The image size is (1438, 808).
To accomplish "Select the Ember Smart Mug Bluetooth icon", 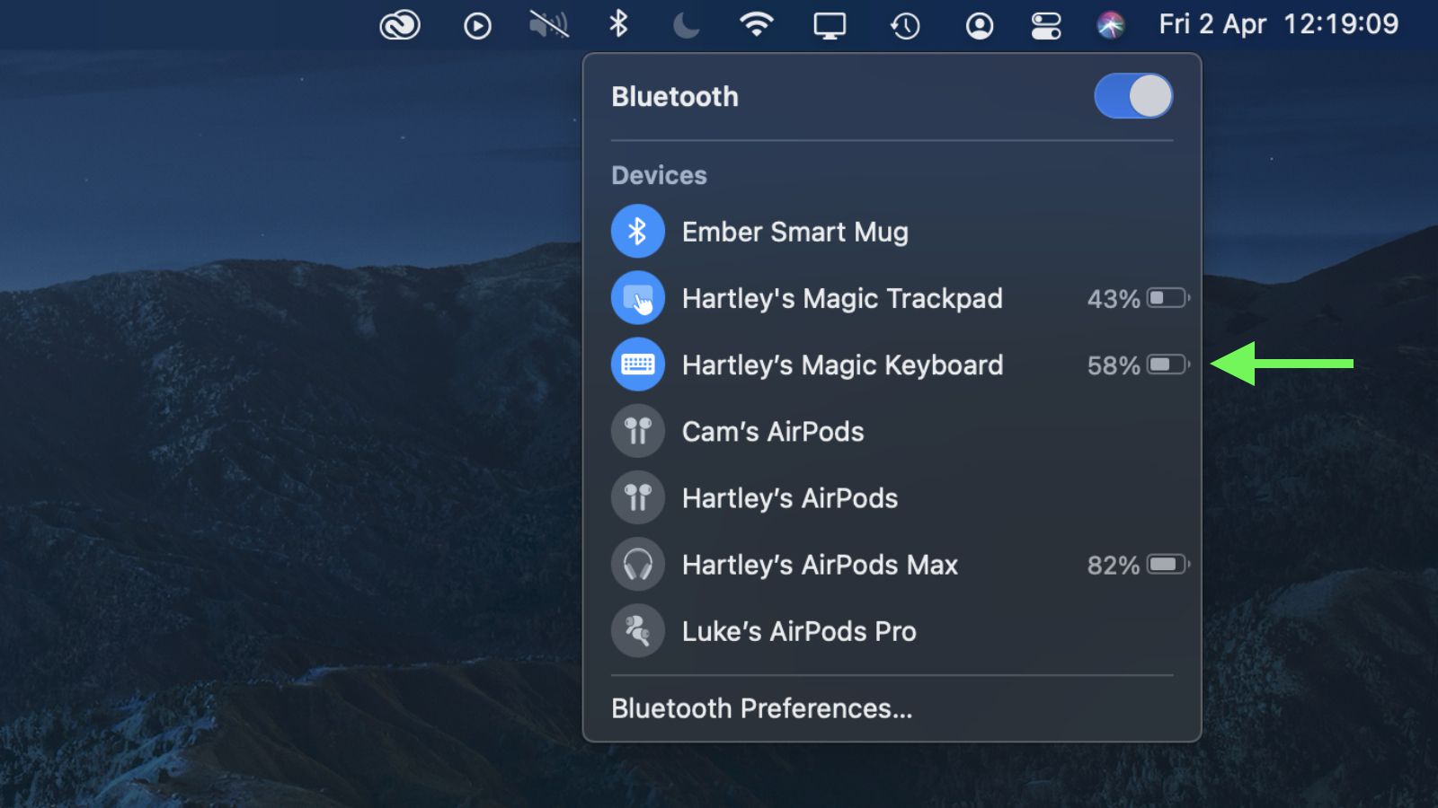I will (x=637, y=231).
